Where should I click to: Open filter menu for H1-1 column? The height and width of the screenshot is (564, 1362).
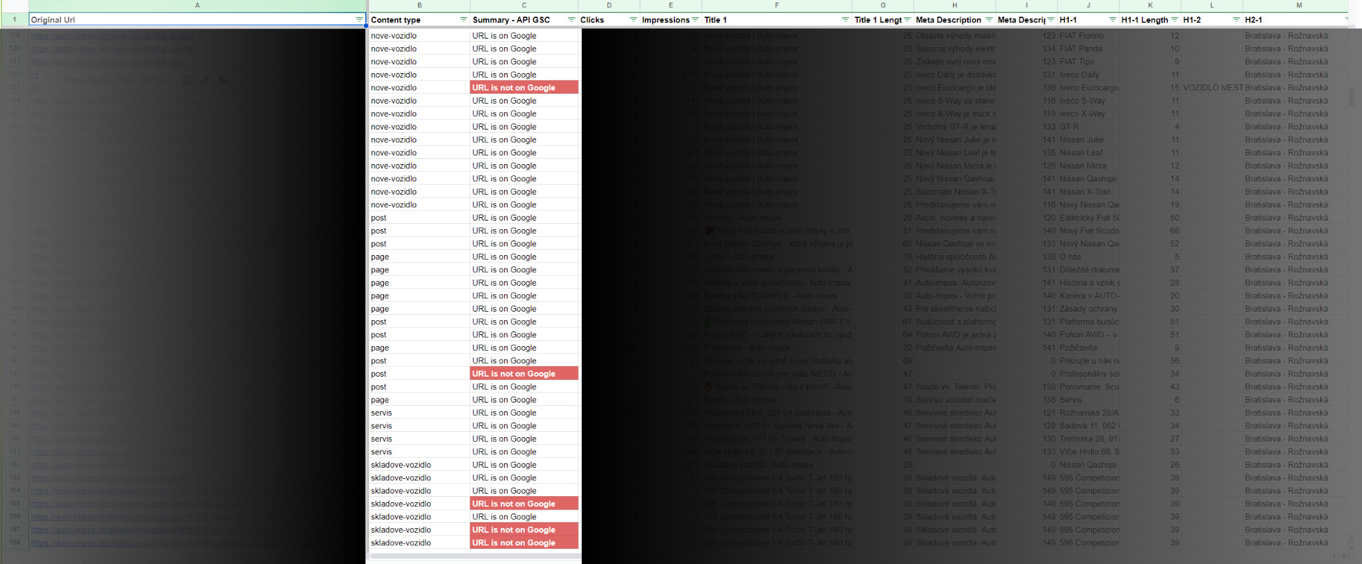pos(1113,20)
